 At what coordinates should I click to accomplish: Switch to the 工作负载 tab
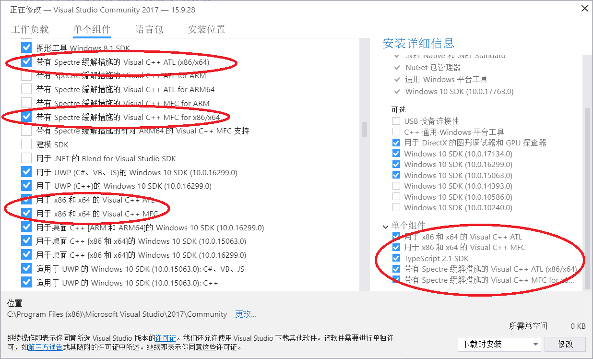pyautogui.click(x=30, y=29)
